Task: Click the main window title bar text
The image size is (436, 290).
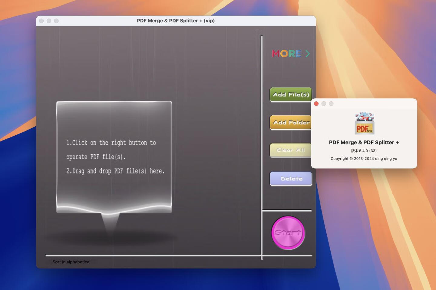Action: [x=176, y=21]
